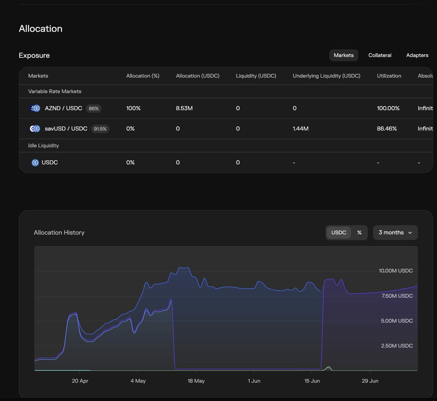Screen dimensions: 437x401
Task: Click the Exposure subheading
Action: (34, 55)
